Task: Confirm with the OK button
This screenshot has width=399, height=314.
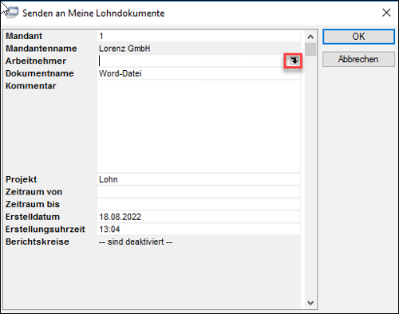Action: point(358,37)
